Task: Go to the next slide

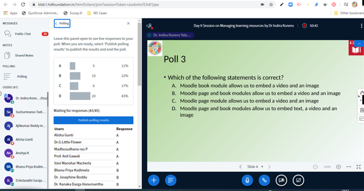Action: point(269,167)
